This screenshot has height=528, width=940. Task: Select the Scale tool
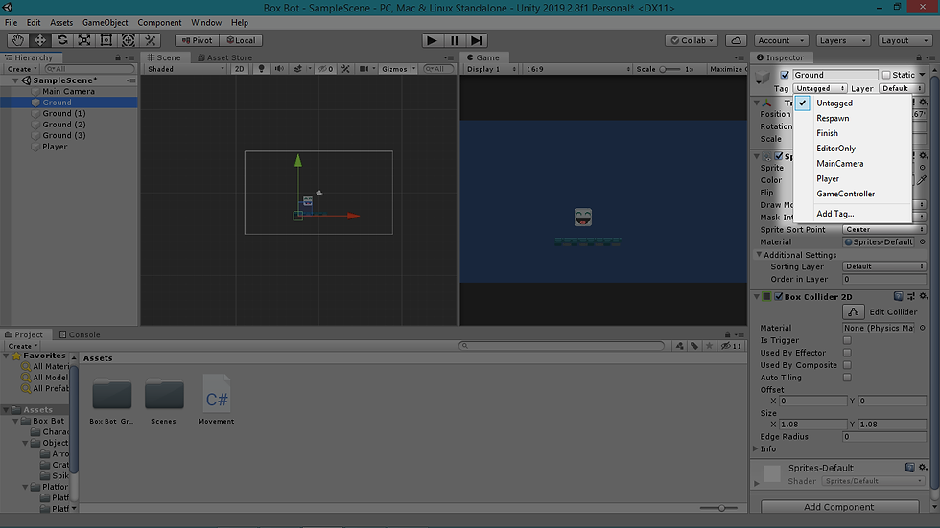pos(84,40)
